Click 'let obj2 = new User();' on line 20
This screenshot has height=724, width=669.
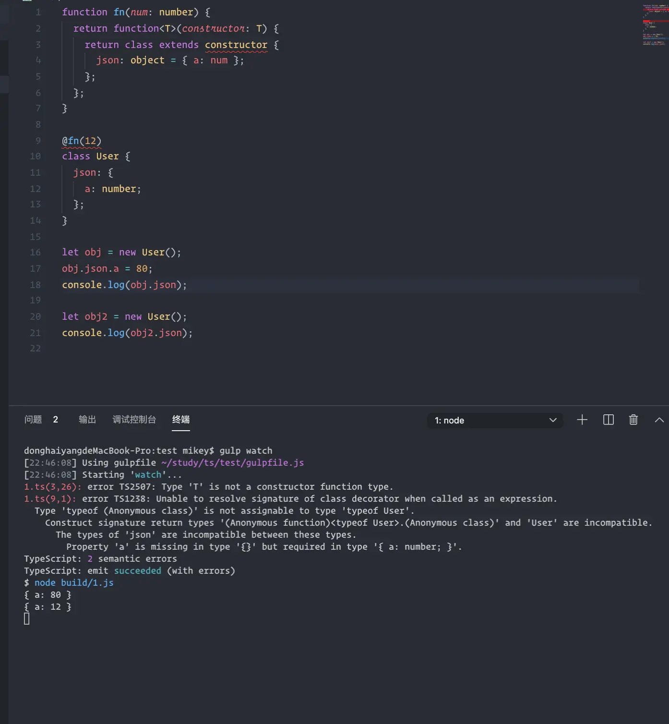click(124, 316)
